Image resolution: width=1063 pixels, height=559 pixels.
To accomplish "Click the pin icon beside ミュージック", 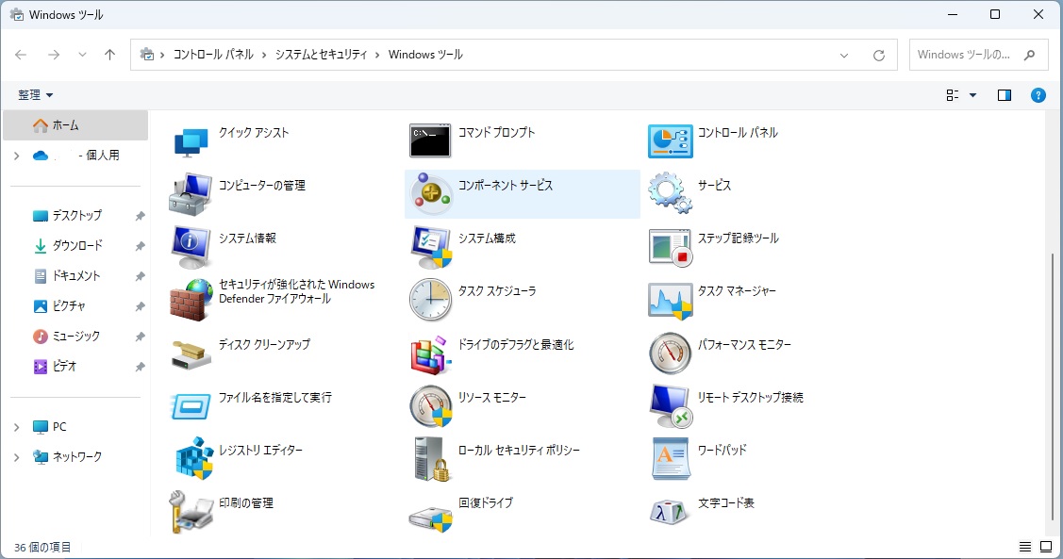I will point(140,337).
